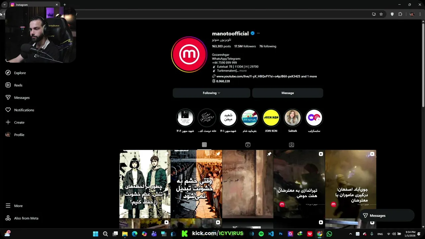Screen dimensions: 425x239
Task: Click the 163,303 posts count
Action: click(x=221, y=46)
